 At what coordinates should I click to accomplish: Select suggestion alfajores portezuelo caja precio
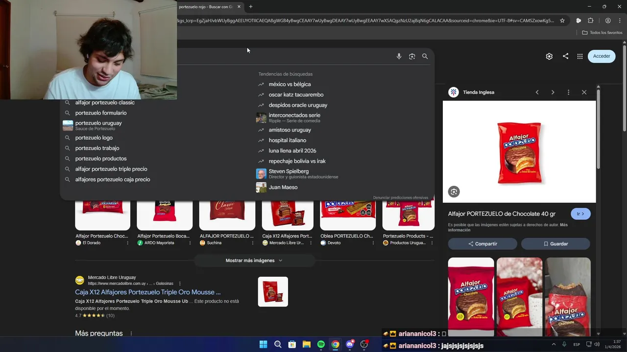point(113,179)
